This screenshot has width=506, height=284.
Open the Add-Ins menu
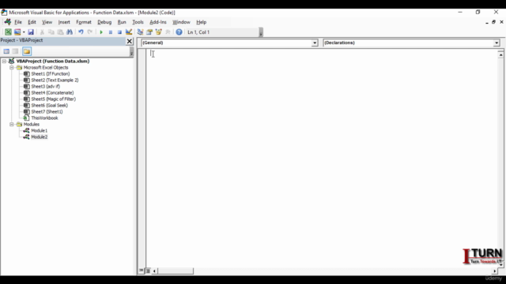[x=158, y=22]
